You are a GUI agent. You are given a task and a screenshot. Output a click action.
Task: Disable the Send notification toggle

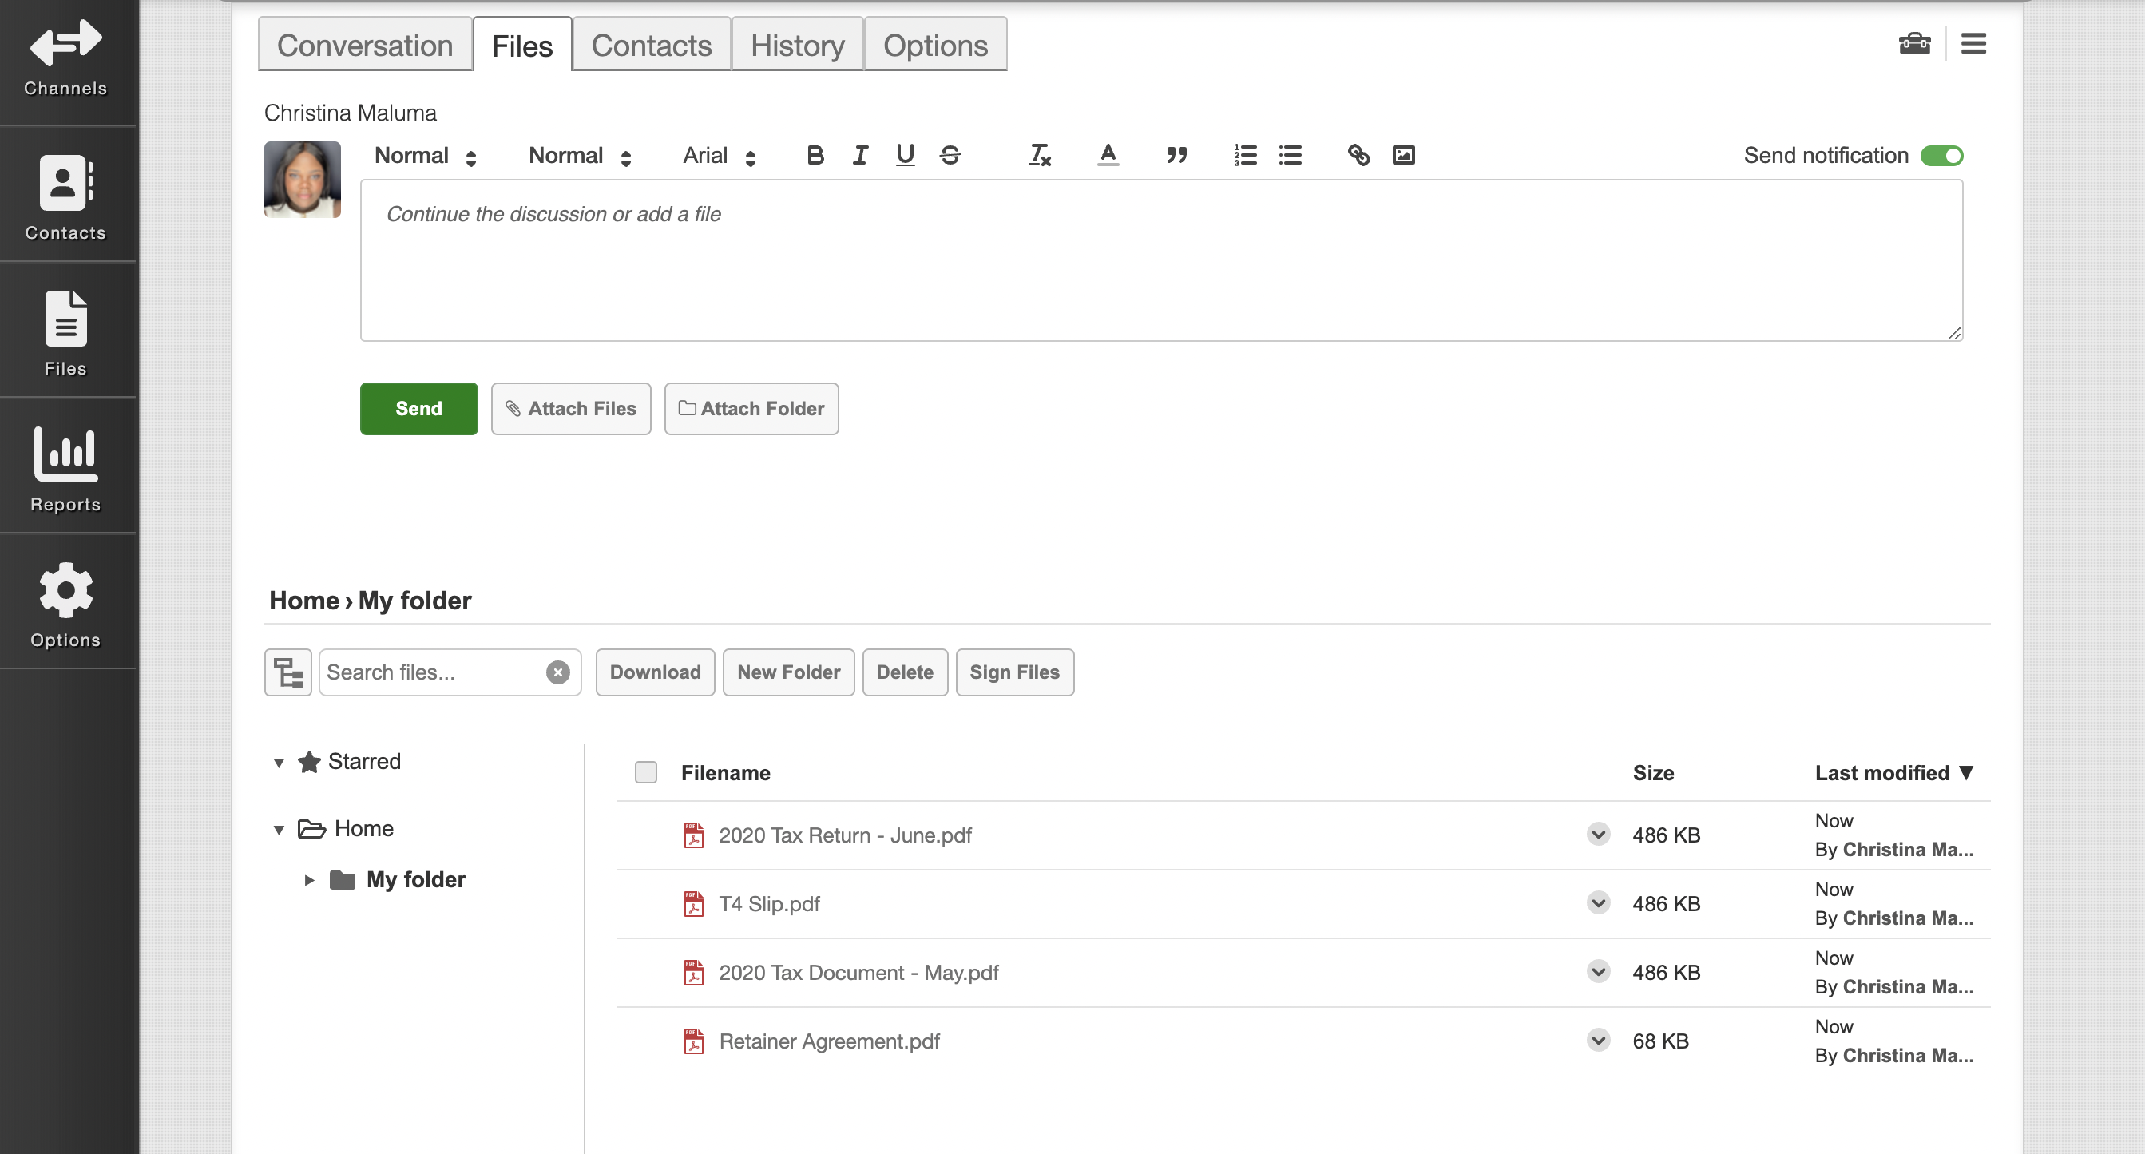[x=1942, y=155]
